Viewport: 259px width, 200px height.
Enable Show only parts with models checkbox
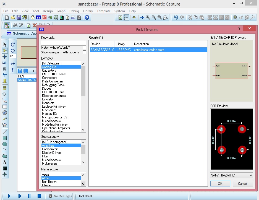pos(84,52)
